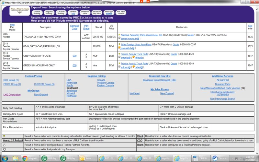The image size is (259, 162).
Task: Click the thumbs-up Trading Partners Favorite legend icon
Action: [x=4, y=145]
